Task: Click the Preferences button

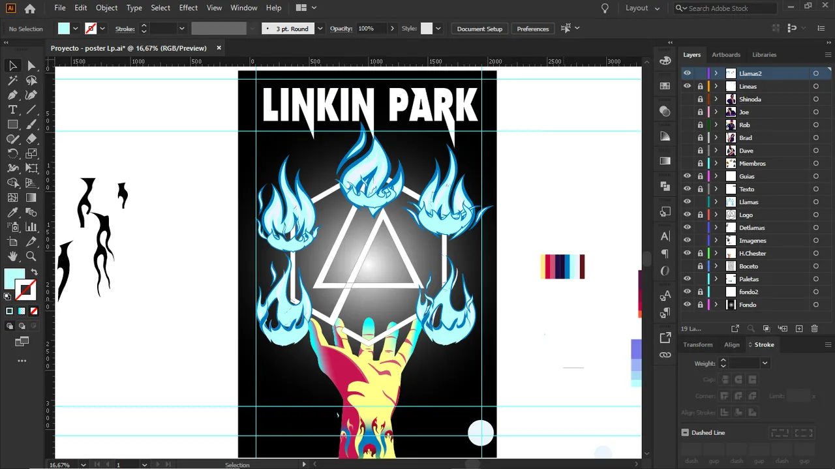Action: 533,29
